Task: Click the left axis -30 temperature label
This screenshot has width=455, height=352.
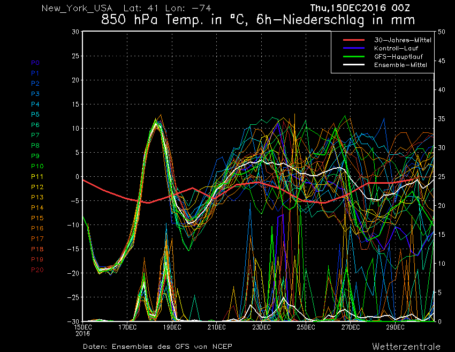Action: pos(73,321)
